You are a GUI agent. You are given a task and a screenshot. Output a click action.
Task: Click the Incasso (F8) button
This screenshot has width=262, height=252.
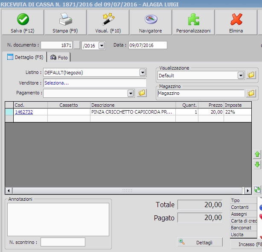click(247, 244)
